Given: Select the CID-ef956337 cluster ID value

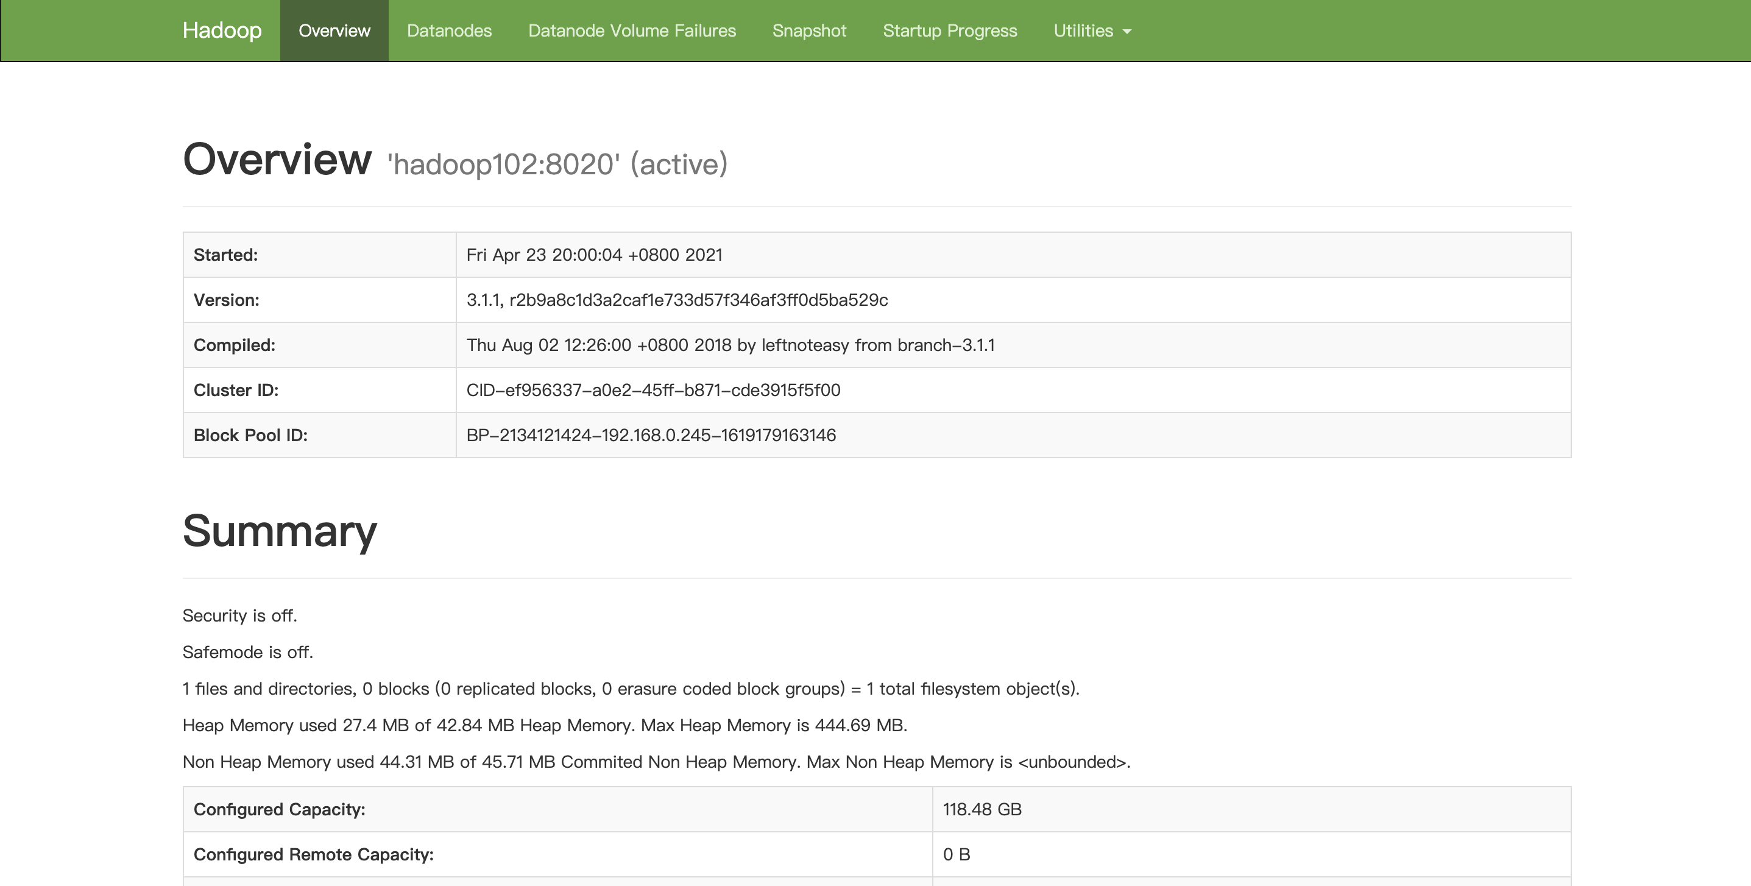Looking at the screenshot, I should pos(653,391).
